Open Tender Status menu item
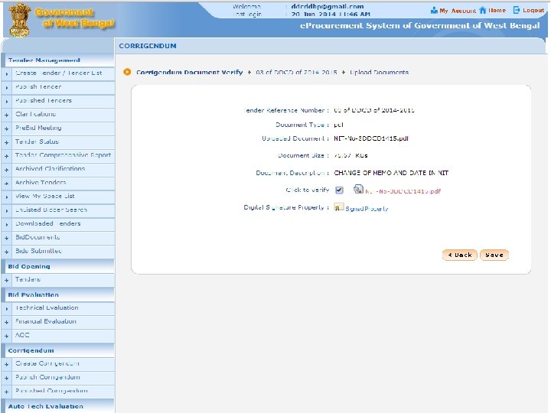This screenshot has width=551, height=413. point(37,141)
